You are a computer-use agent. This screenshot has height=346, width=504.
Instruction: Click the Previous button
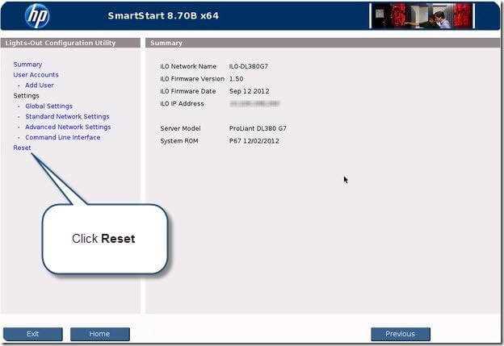(401, 334)
